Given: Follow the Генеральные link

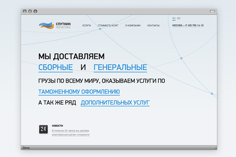Looking at the screenshot, I should 120,67.
